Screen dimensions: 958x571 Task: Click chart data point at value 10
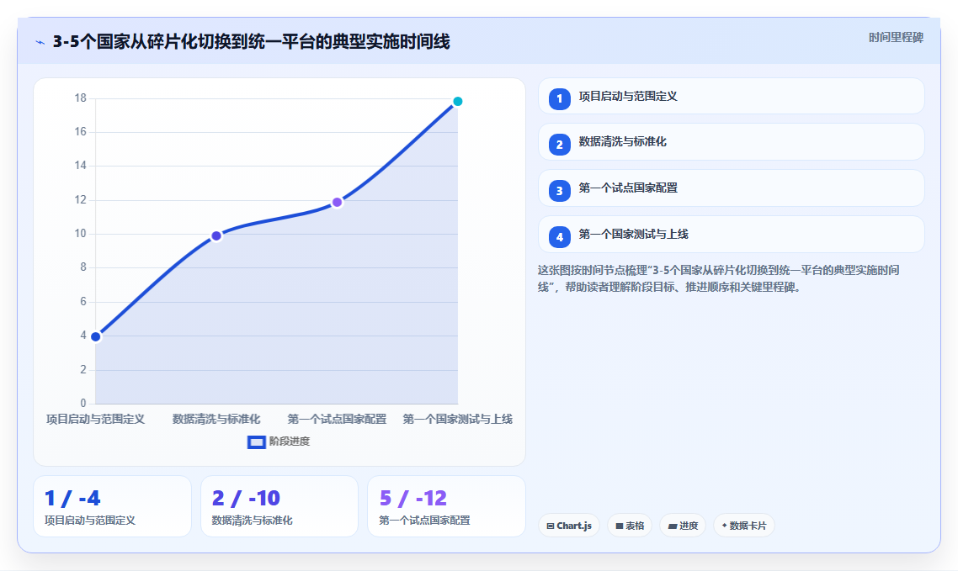216,236
